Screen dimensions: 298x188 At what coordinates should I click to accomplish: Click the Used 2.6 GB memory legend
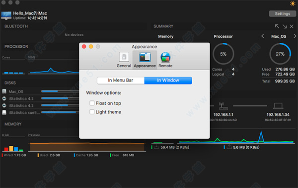(49, 155)
